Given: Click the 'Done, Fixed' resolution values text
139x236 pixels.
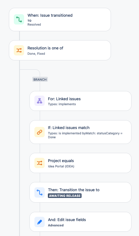Looking at the screenshot, I should pyautogui.click(x=36, y=54).
